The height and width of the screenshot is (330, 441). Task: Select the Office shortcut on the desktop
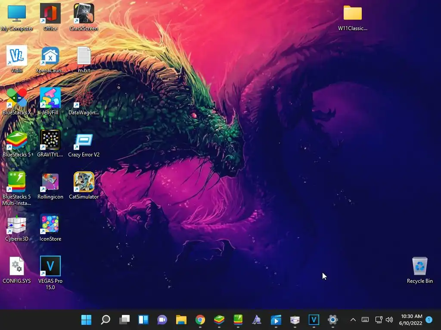tap(50, 17)
